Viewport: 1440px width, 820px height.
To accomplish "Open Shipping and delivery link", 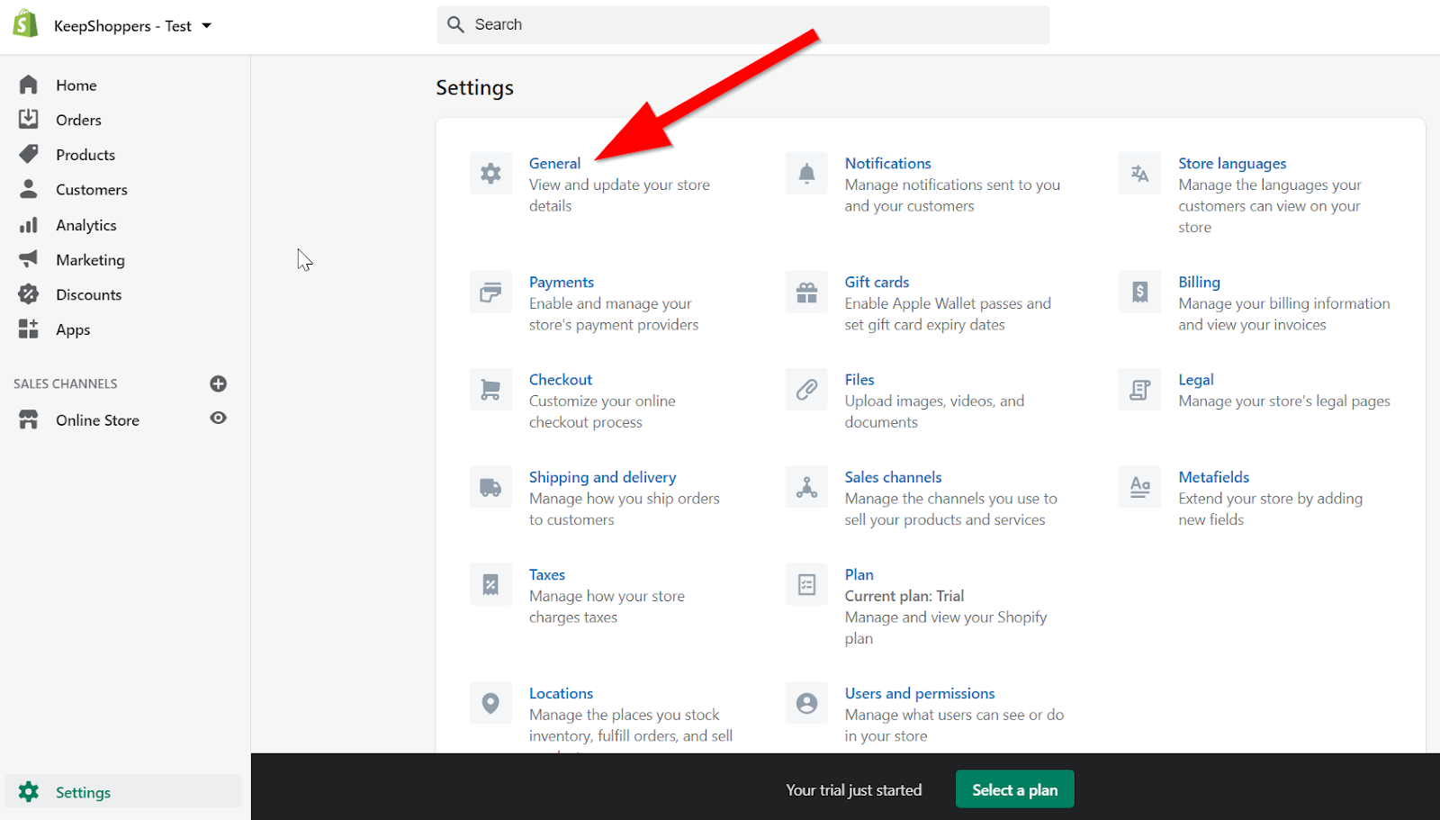I will click(602, 477).
